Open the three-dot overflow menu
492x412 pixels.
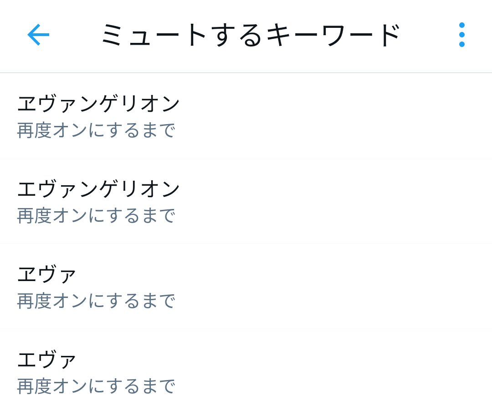pyautogui.click(x=461, y=35)
